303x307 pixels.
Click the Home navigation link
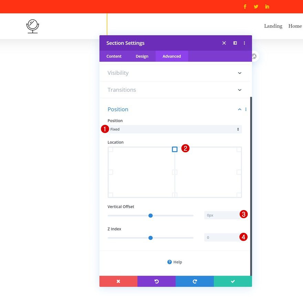[x=295, y=26]
